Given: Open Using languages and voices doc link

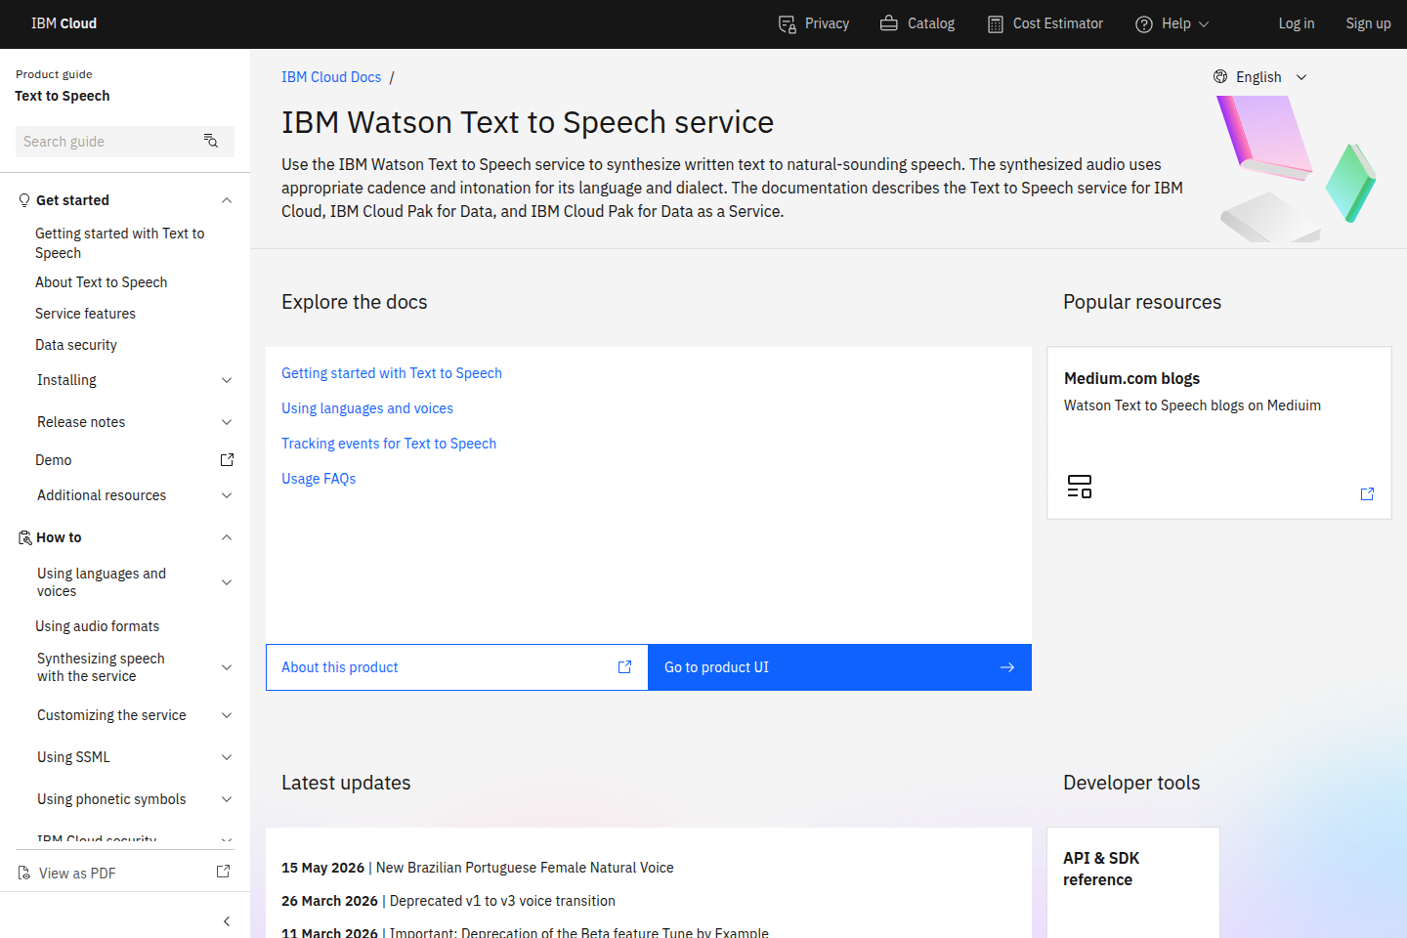Looking at the screenshot, I should pos(367,408).
